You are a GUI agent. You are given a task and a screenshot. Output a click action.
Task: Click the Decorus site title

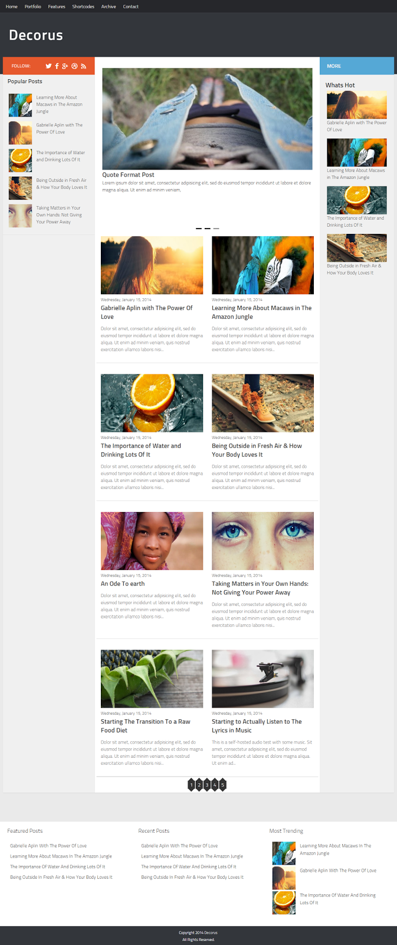tap(36, 35)
